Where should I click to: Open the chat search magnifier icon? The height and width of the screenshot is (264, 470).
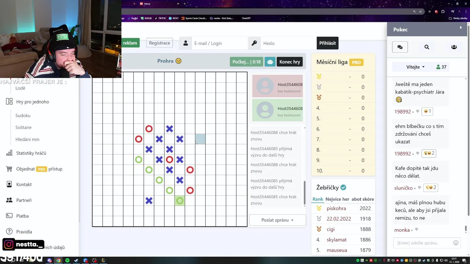tap(427, 47)
